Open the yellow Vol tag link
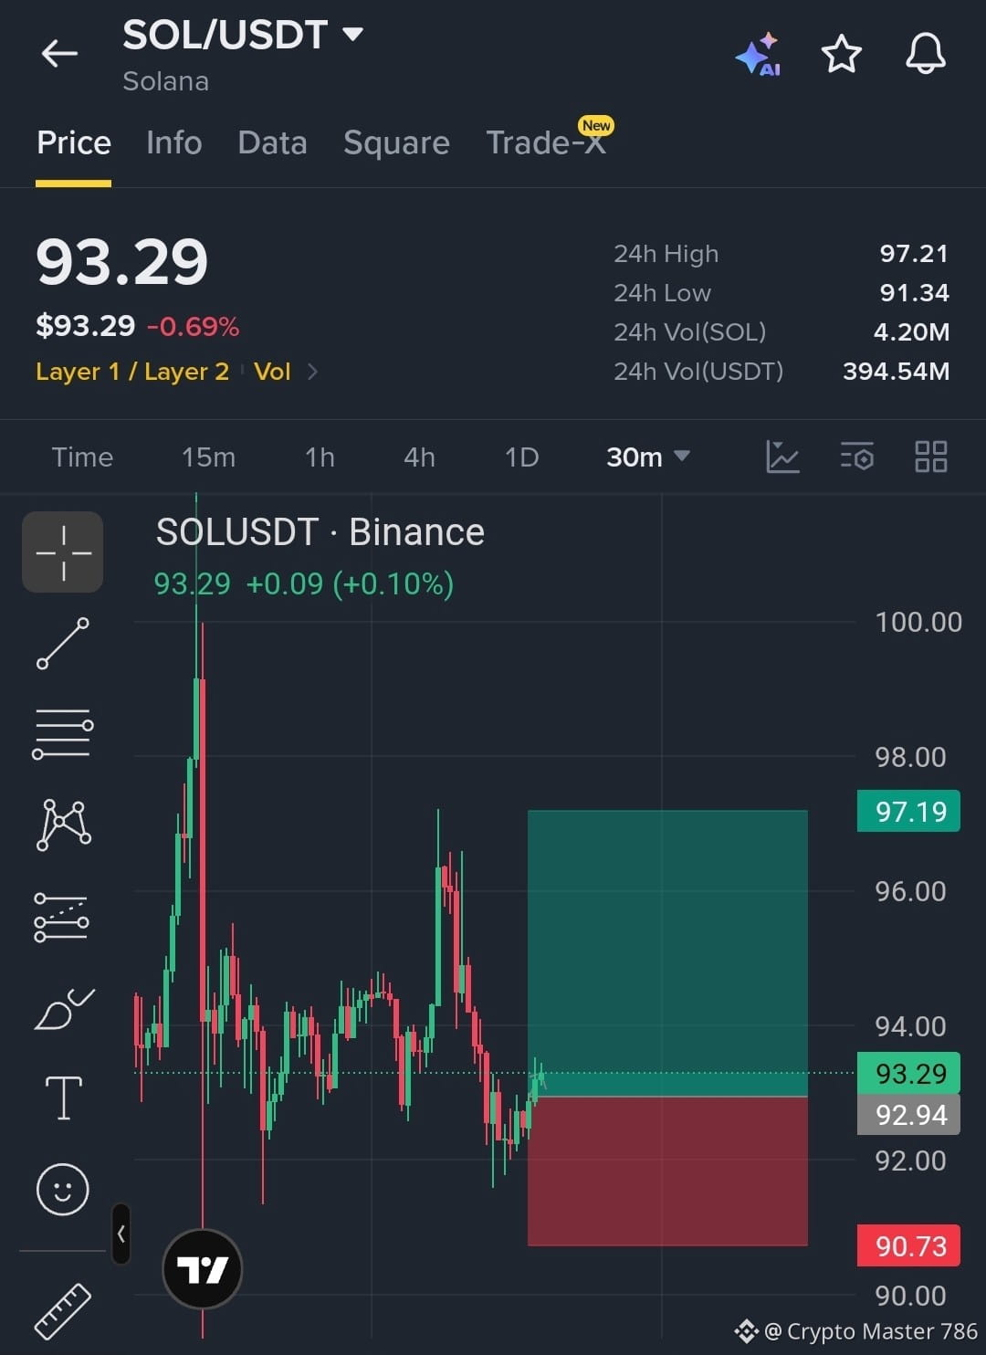986x1355 pixels. point(272,372)
